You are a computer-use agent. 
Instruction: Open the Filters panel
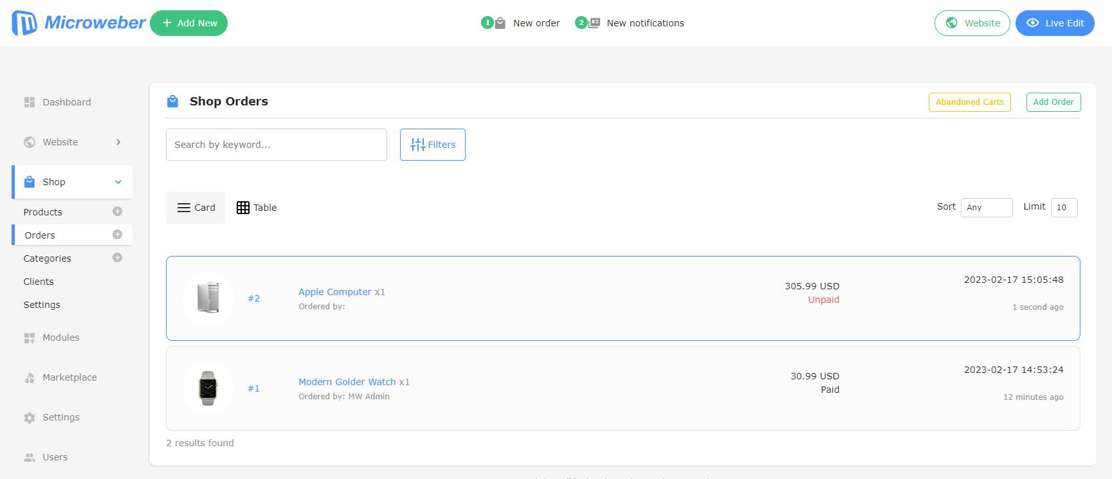[x=433, y=145]
